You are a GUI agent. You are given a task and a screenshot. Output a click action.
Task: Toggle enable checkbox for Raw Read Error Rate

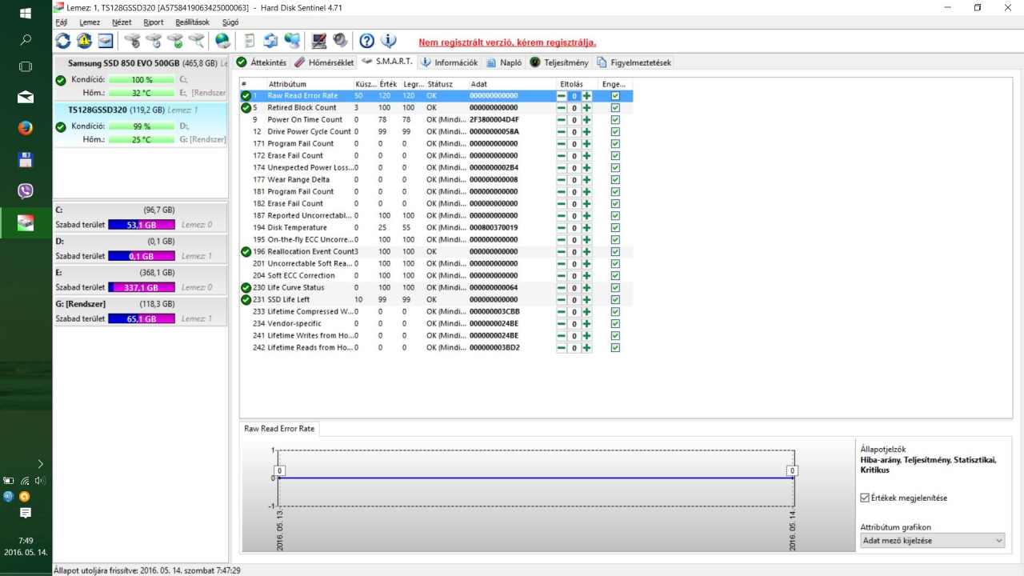click(x=615, y=96)
